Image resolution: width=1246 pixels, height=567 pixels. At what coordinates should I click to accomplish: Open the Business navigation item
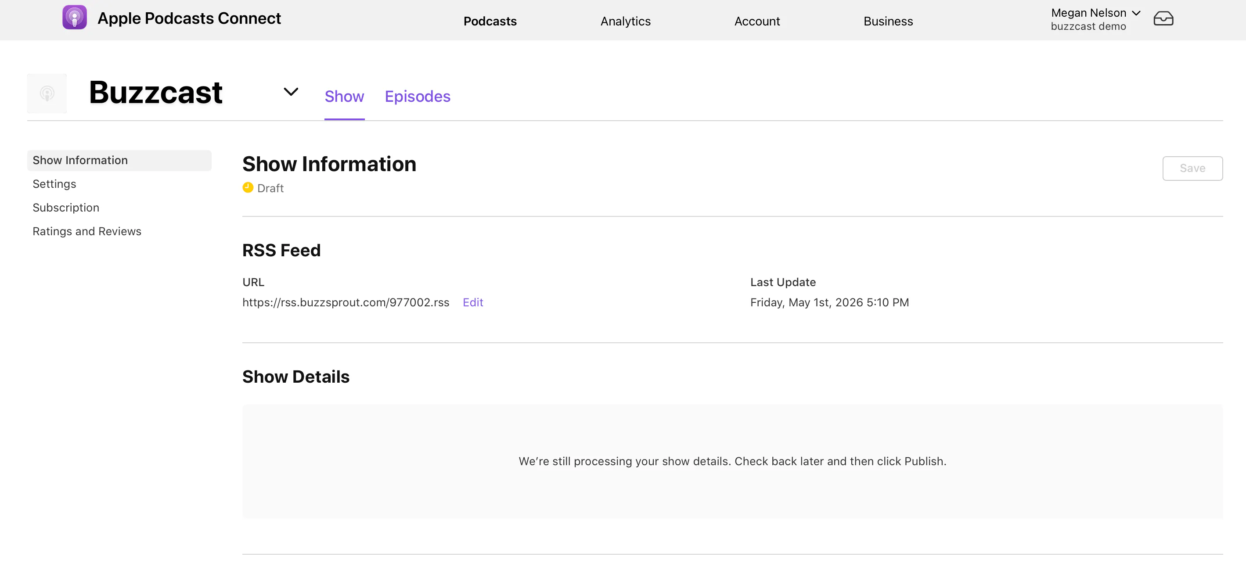(888, 21)
